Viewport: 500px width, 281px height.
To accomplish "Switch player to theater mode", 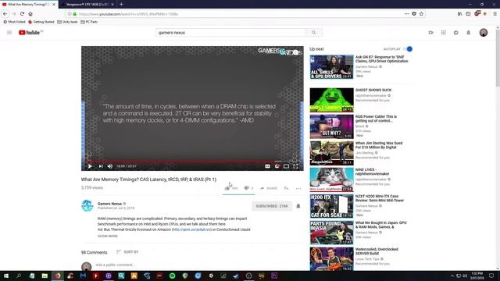I will [287, 166].
